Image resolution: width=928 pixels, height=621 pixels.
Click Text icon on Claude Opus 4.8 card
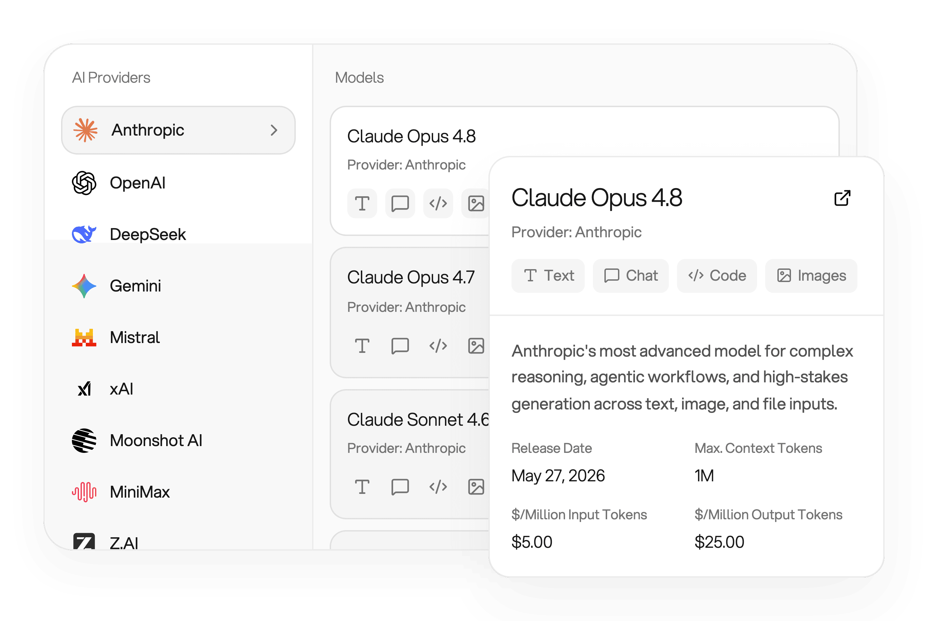point(362,204)
